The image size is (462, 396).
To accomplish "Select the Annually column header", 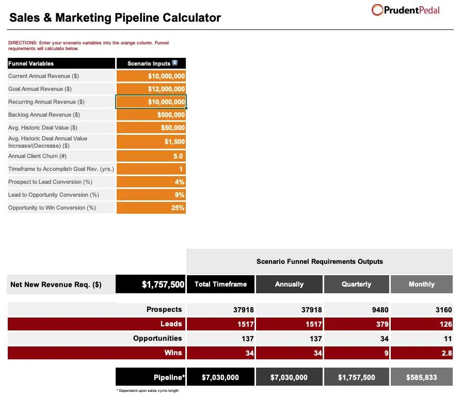I will [x=289, y=284].
